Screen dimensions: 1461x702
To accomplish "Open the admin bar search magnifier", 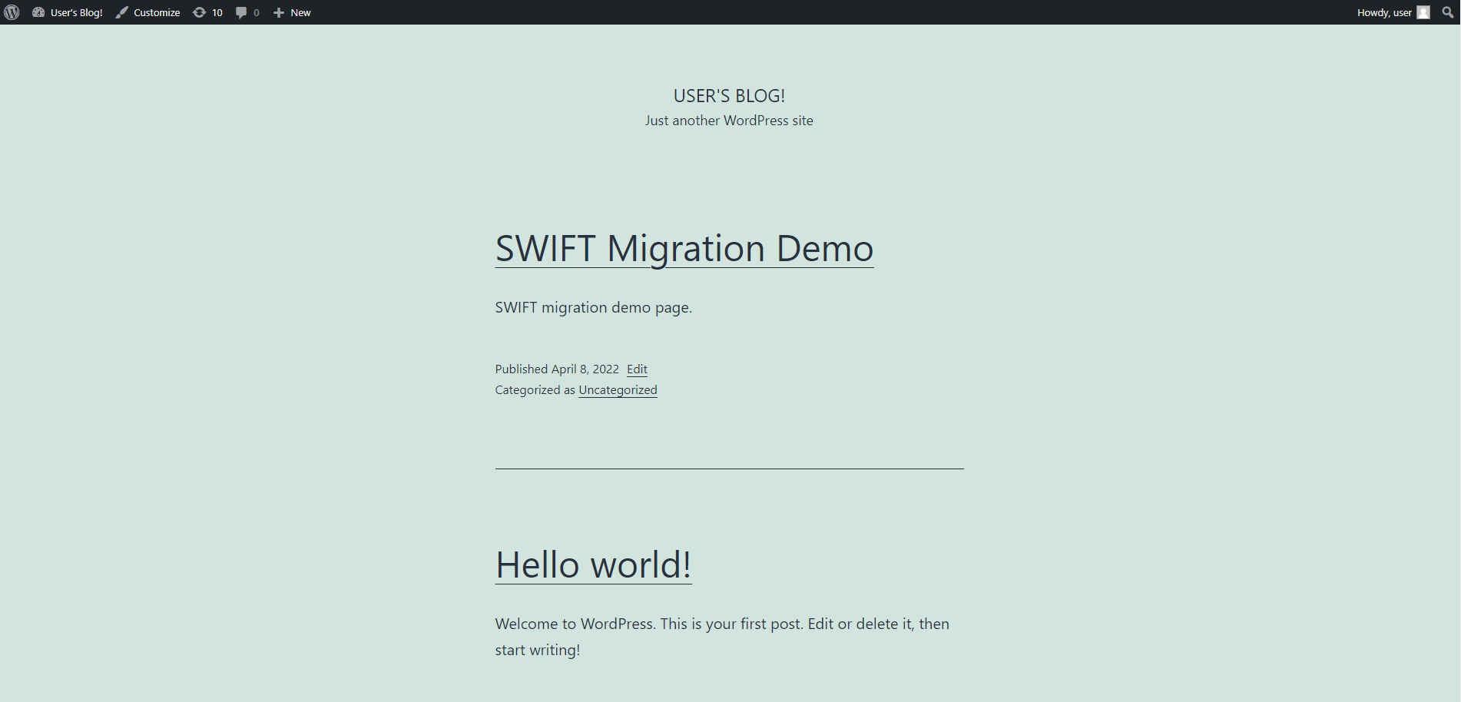I will tap(1448, 12).
